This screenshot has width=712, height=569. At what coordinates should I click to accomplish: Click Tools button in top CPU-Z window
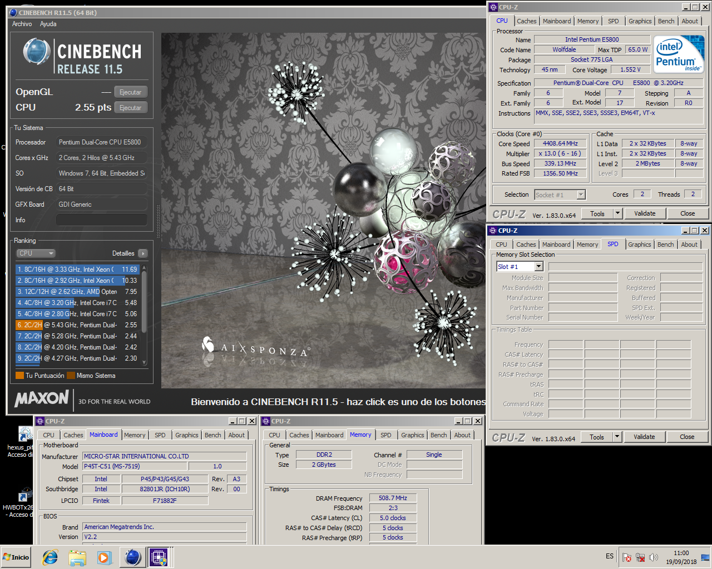coord(597,213)
